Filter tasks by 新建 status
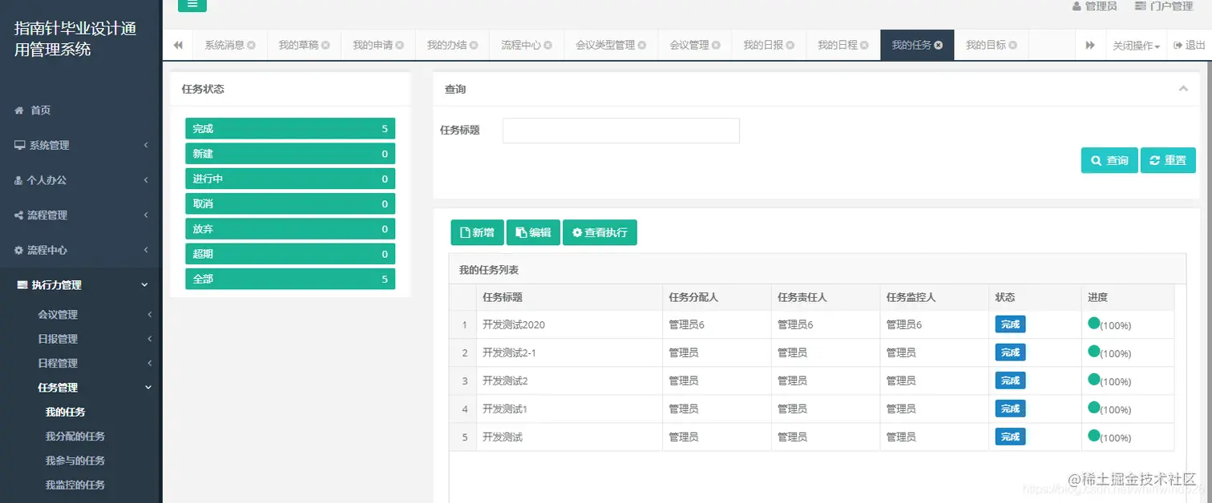The height and width of the screenshot is (503, 1212). pyautogui.click(x=290, y=154)
